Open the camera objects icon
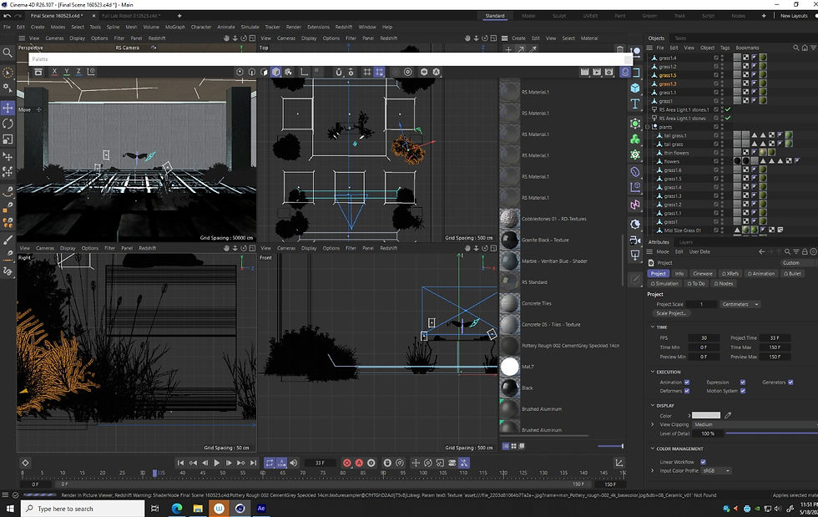The image size is (818, 517). coord(635,241)
